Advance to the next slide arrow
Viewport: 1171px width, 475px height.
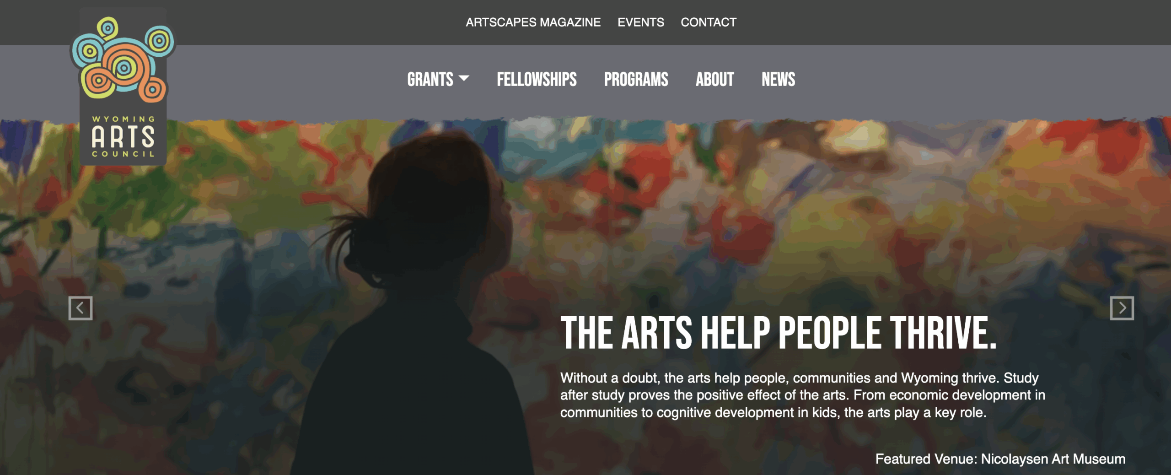pos(1122,308)
